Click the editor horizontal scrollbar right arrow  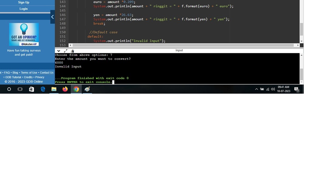point(298,45)
